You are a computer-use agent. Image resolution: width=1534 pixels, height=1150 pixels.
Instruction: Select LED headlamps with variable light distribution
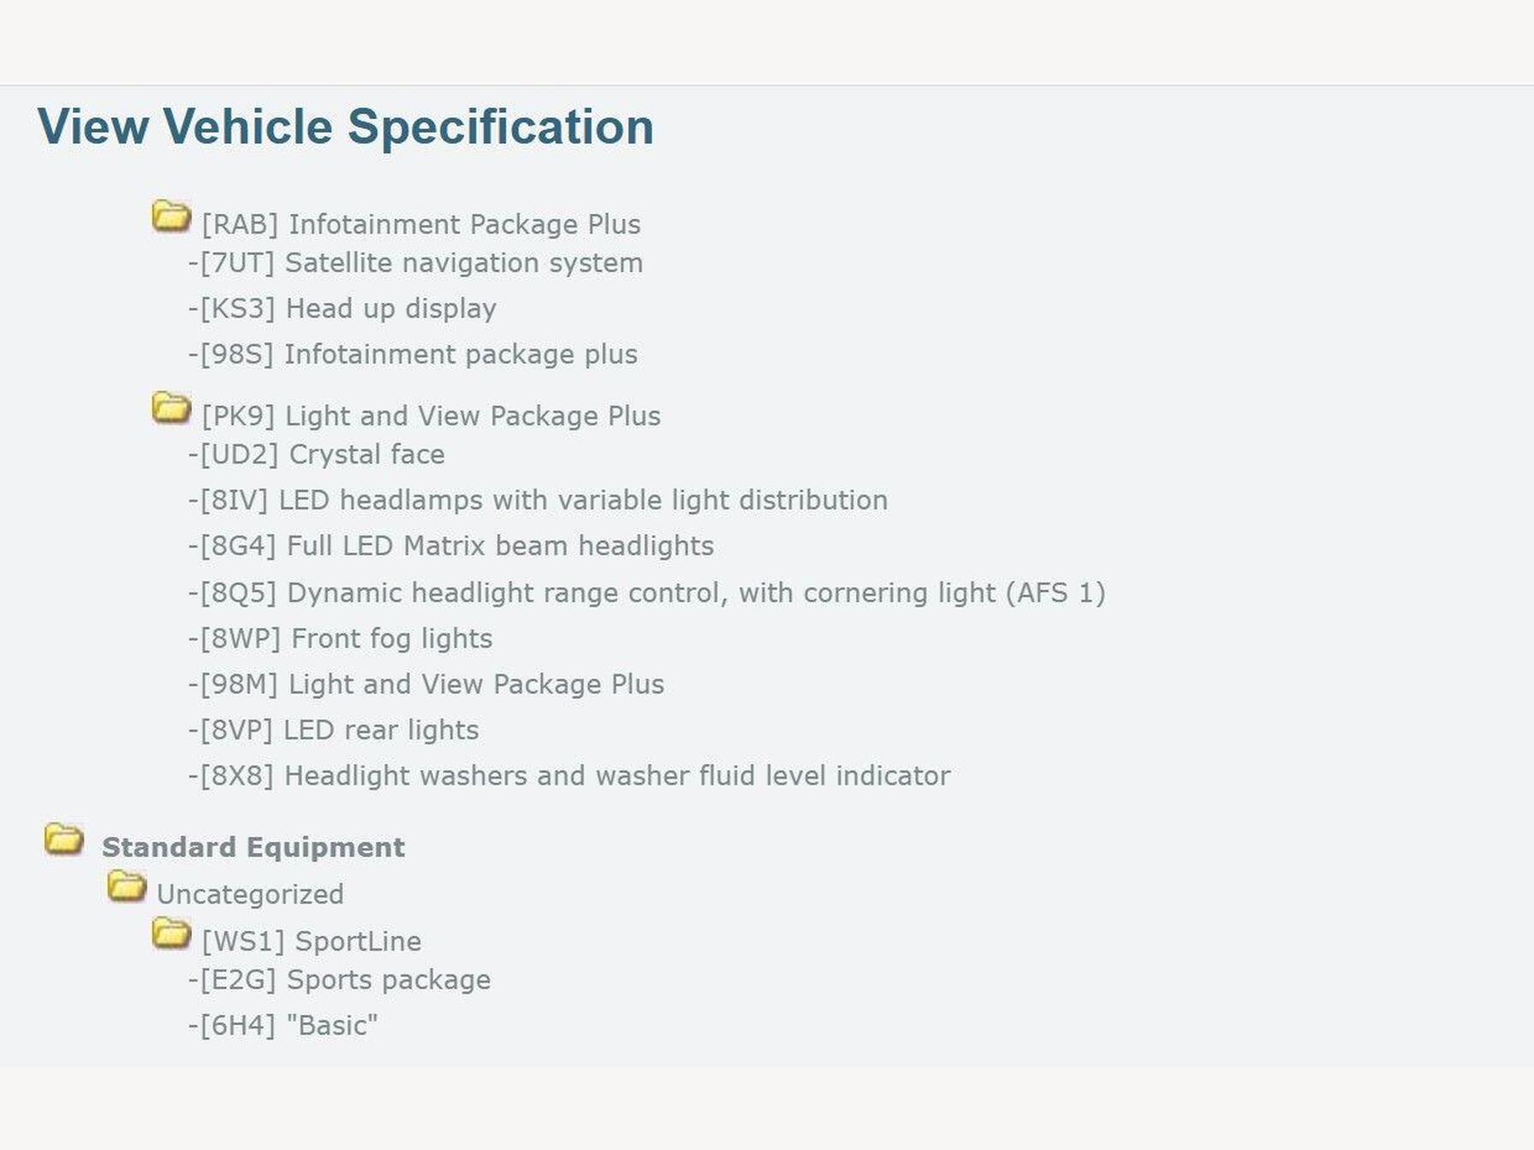coord(538,500)
